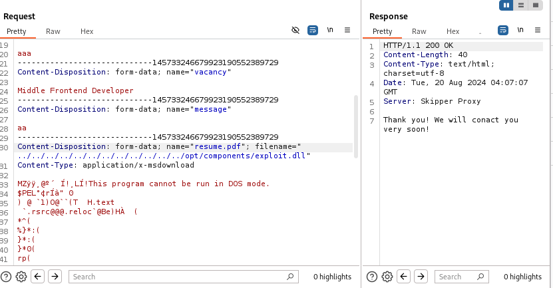Click Request '0 highlights' label
553x288 pixels.
click(x=332, y=277)
